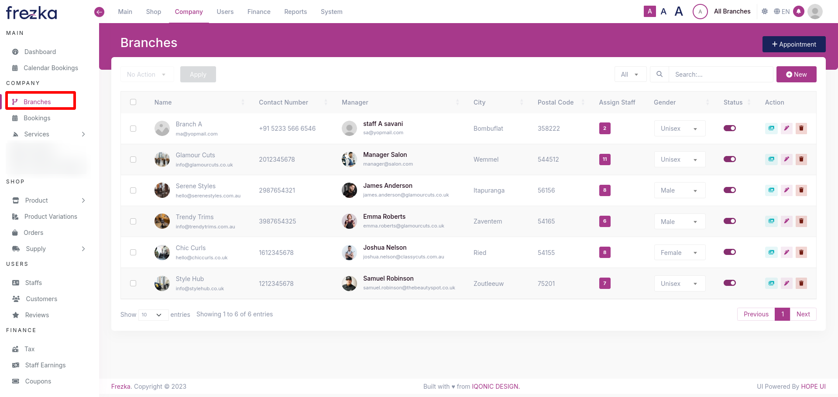Click the search magnifier icon
The width and height of the screenshot is (838, 397).
click(x=659, y=75)
